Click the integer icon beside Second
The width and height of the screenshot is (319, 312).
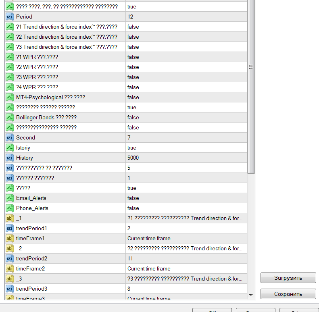(x=10, y=137)
